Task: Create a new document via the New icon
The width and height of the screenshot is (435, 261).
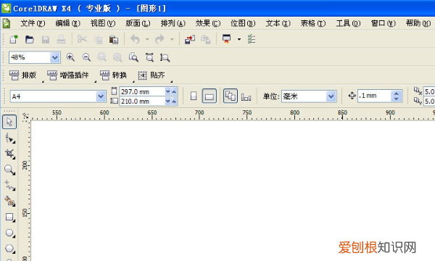Action: click(x=13, y=39)
